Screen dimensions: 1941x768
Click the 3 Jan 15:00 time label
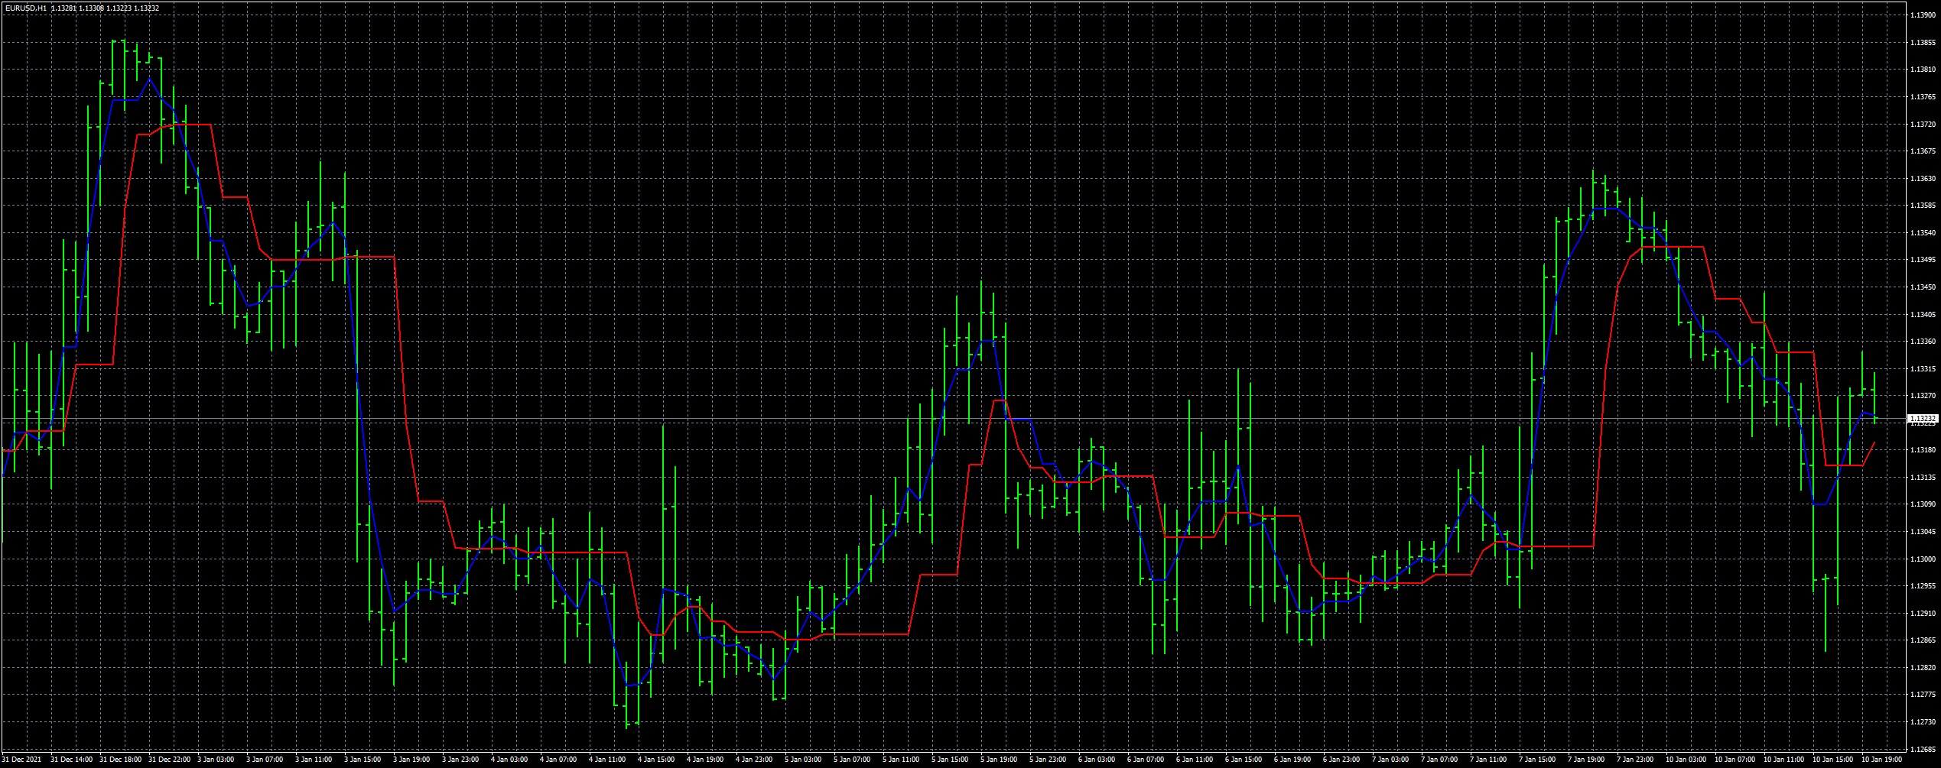363,760
